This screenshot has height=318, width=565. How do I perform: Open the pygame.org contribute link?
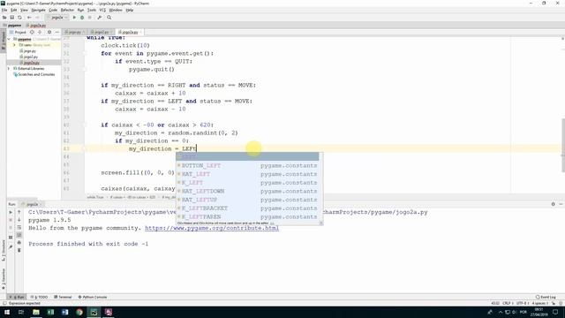point(212,228)
